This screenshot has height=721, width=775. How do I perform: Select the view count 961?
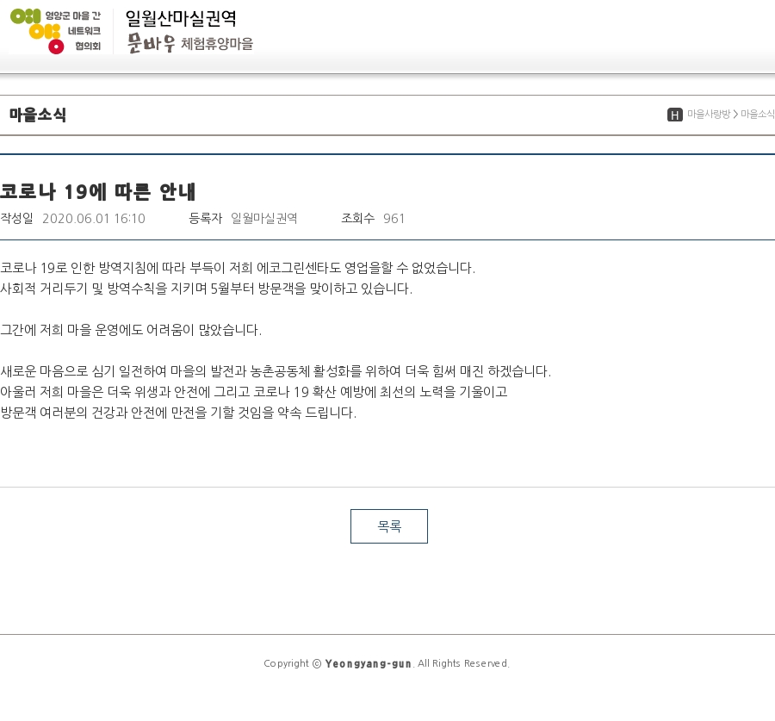[x=394, y=219]
